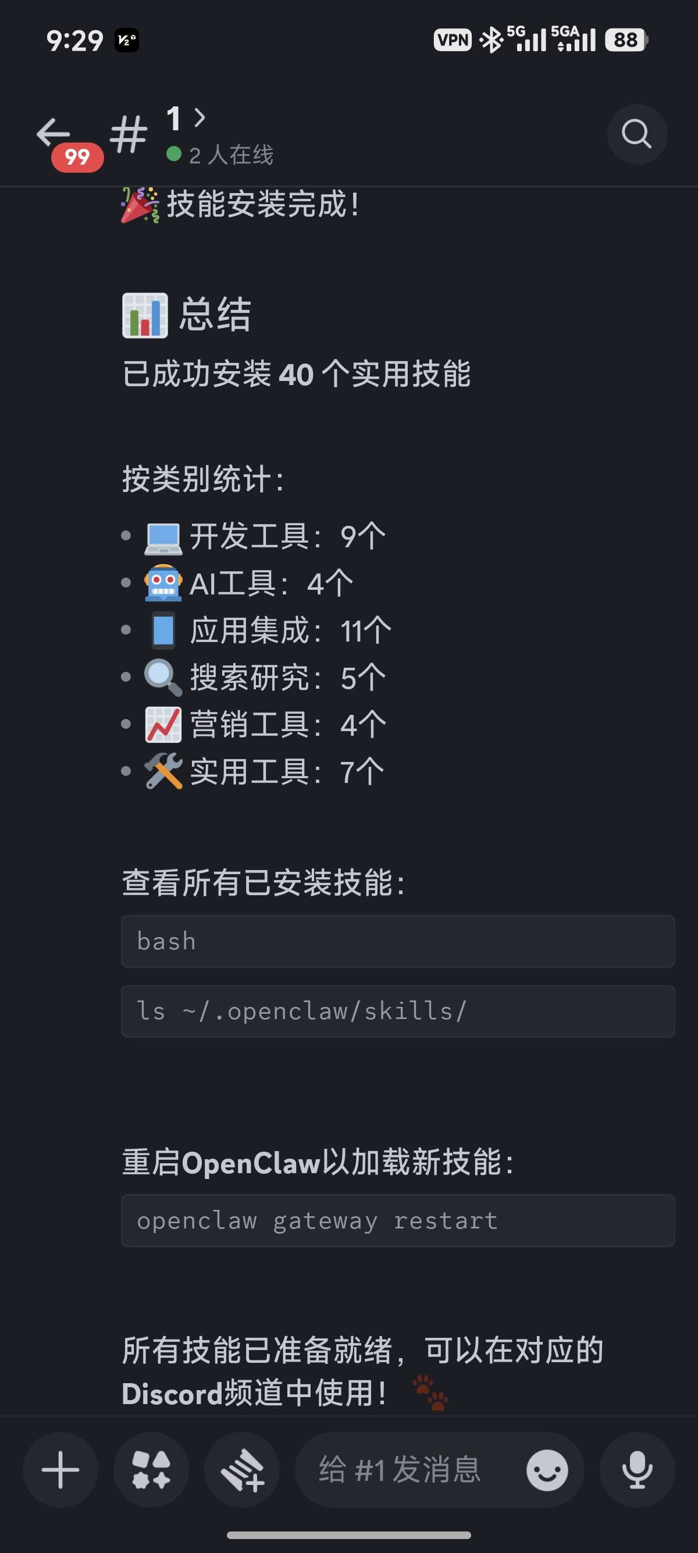Open the attachment plus button
This screenshot has height=1553, width=698.
[60, 1470]
